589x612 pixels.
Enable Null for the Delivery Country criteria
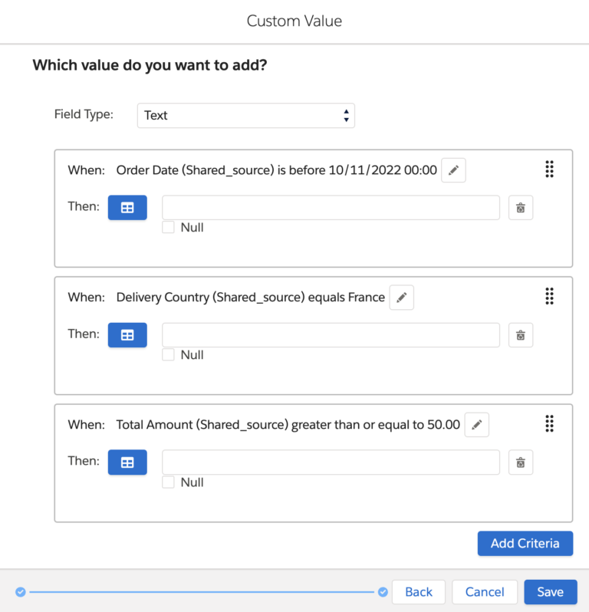169,354
